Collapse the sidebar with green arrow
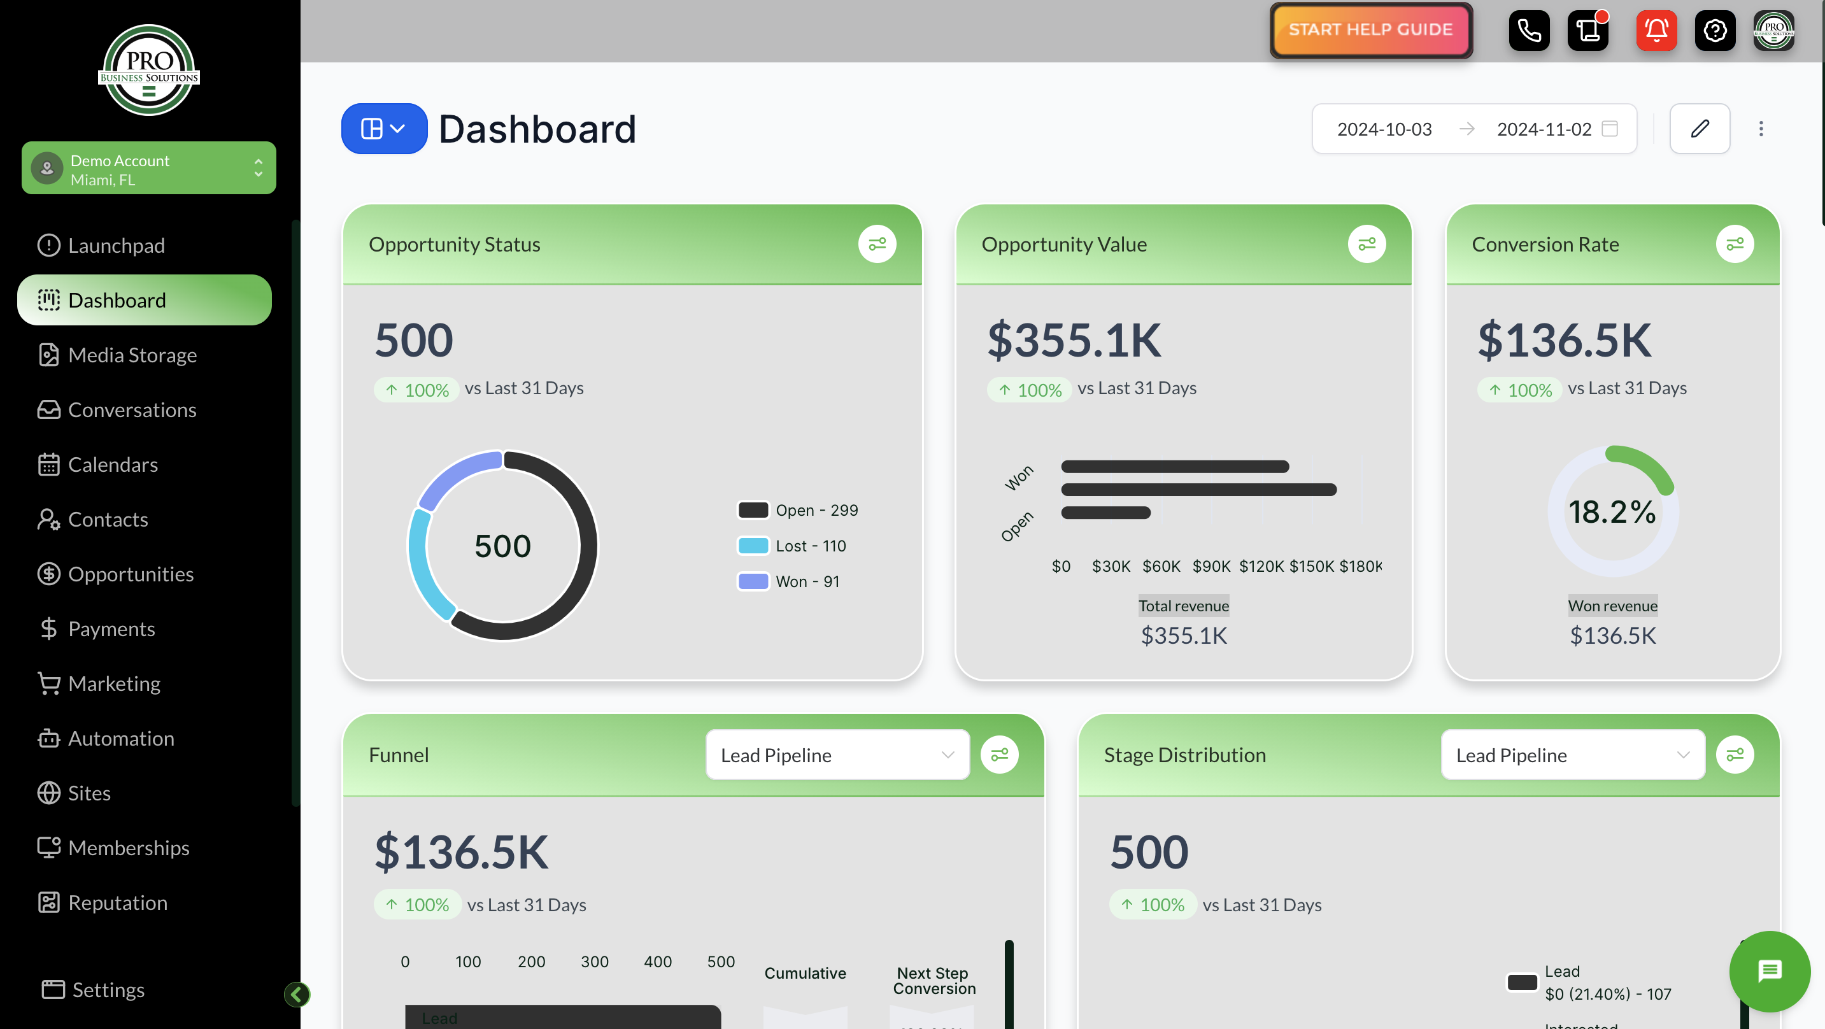The height and width of the screenshot is (1029, 1825). tap(297, 994)
